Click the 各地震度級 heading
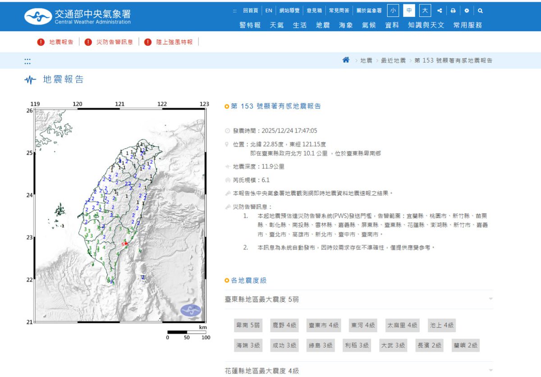 (x=249, y=280)
